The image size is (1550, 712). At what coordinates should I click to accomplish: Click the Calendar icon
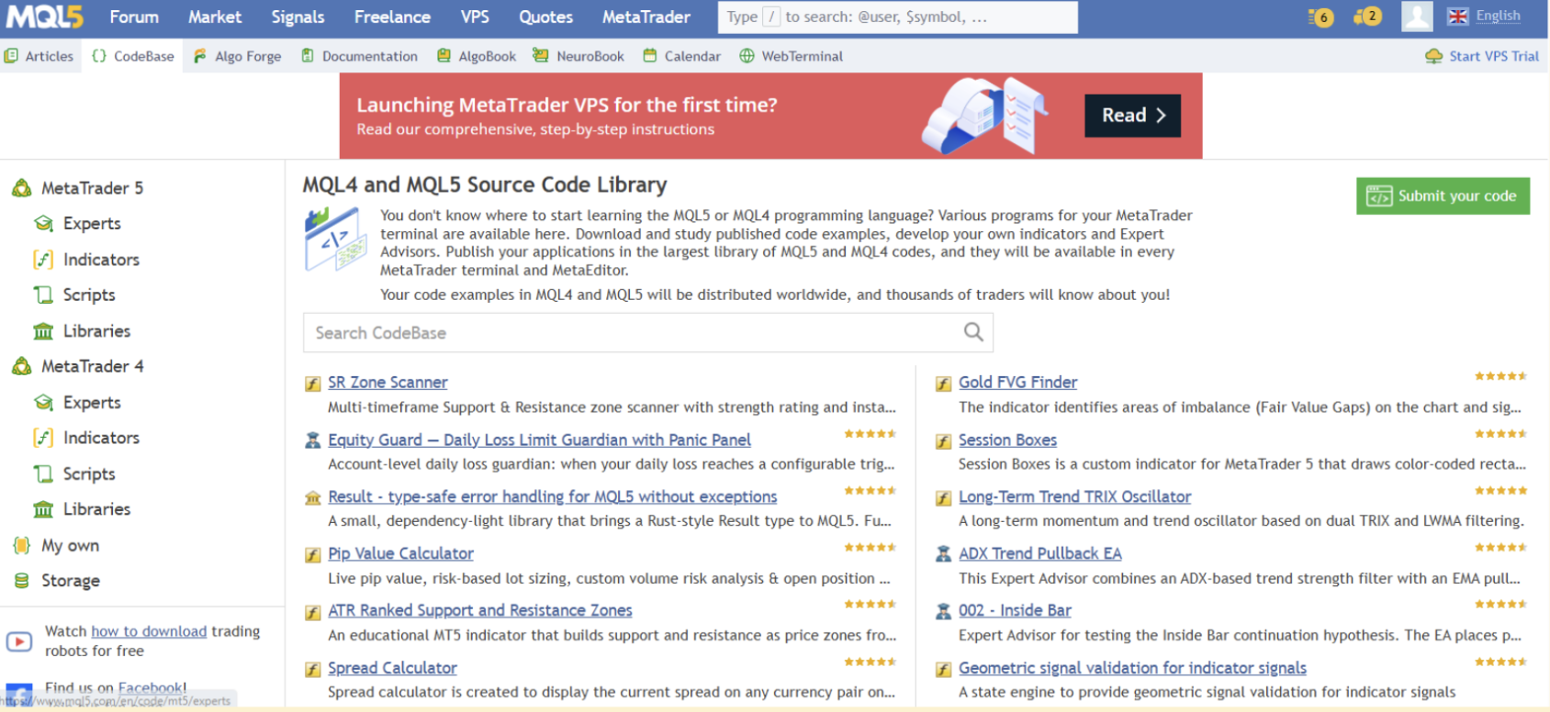tap(650, 56)
